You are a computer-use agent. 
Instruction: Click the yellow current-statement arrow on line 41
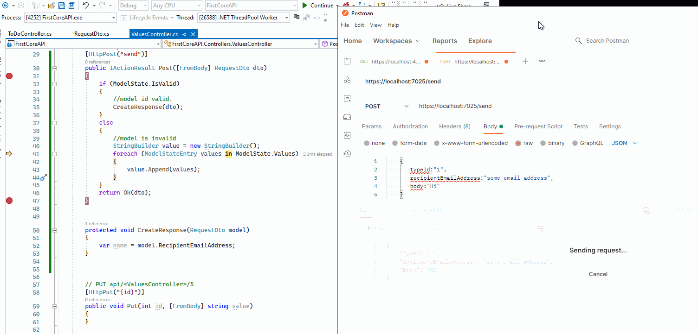click(x=9, y=153)
